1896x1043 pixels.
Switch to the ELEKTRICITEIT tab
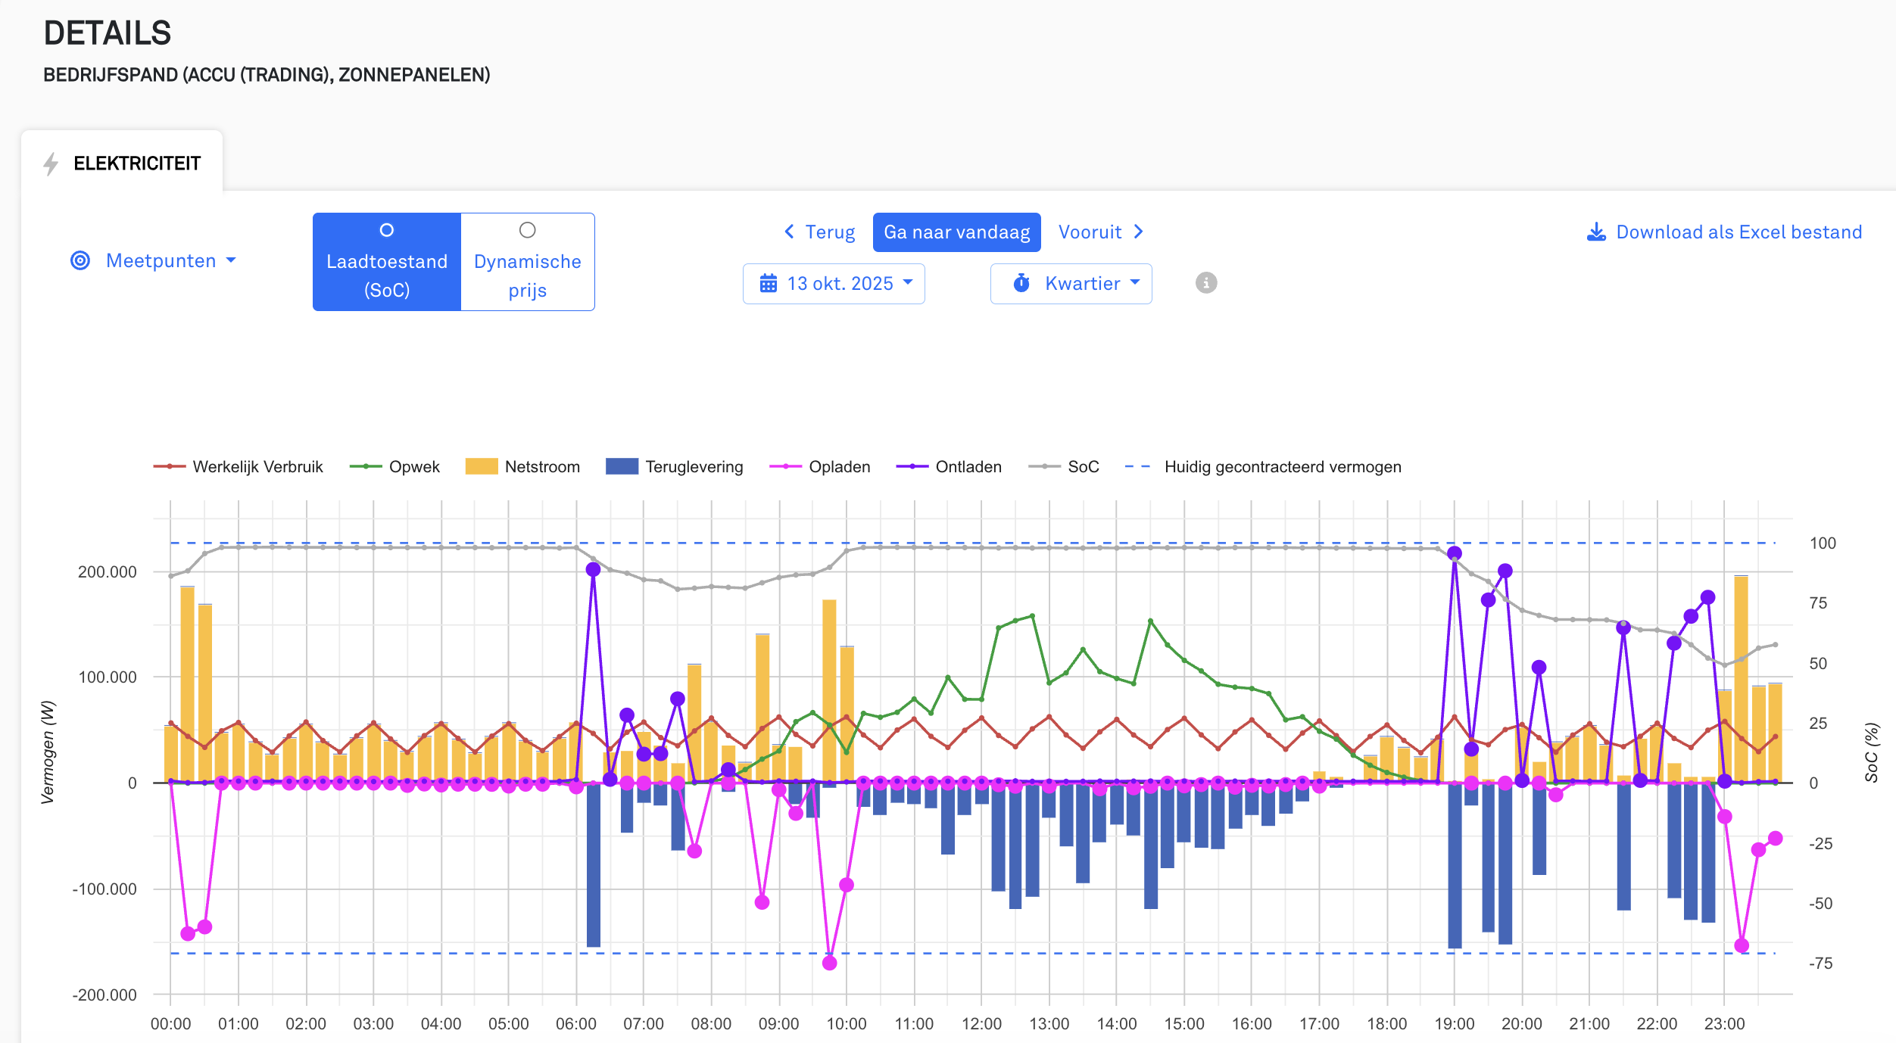(x=136, y=163)
